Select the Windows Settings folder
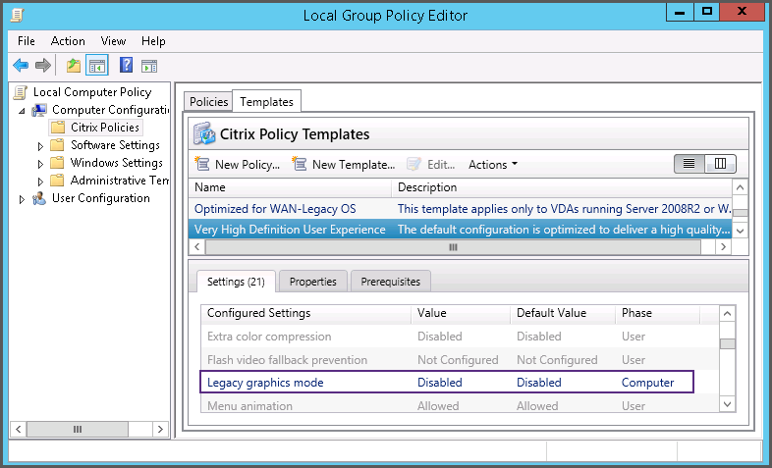This screenshot has width=772, height=468. point(116,163)
